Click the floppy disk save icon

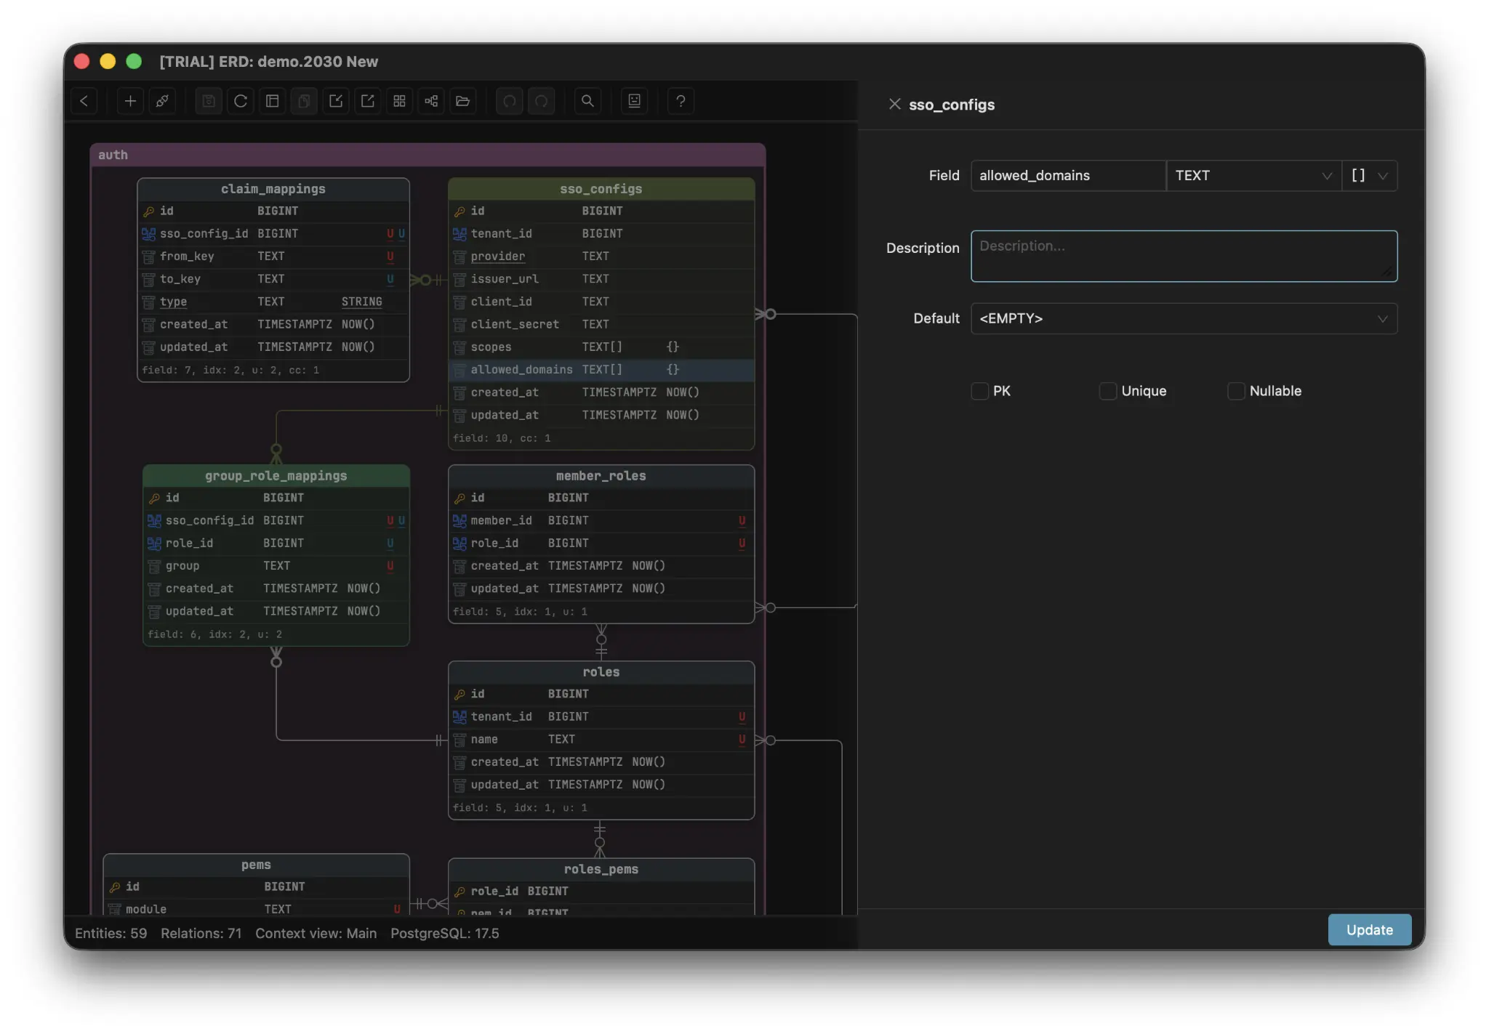point(209,101)
